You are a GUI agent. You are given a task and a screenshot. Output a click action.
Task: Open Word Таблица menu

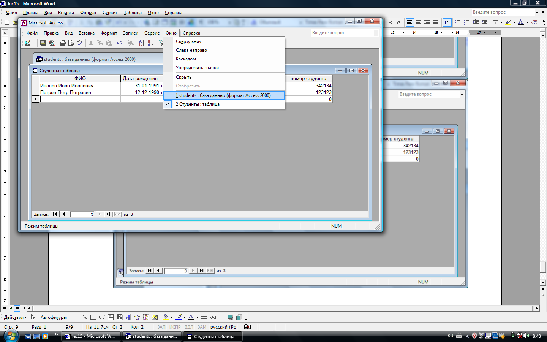tap(133, 13)
